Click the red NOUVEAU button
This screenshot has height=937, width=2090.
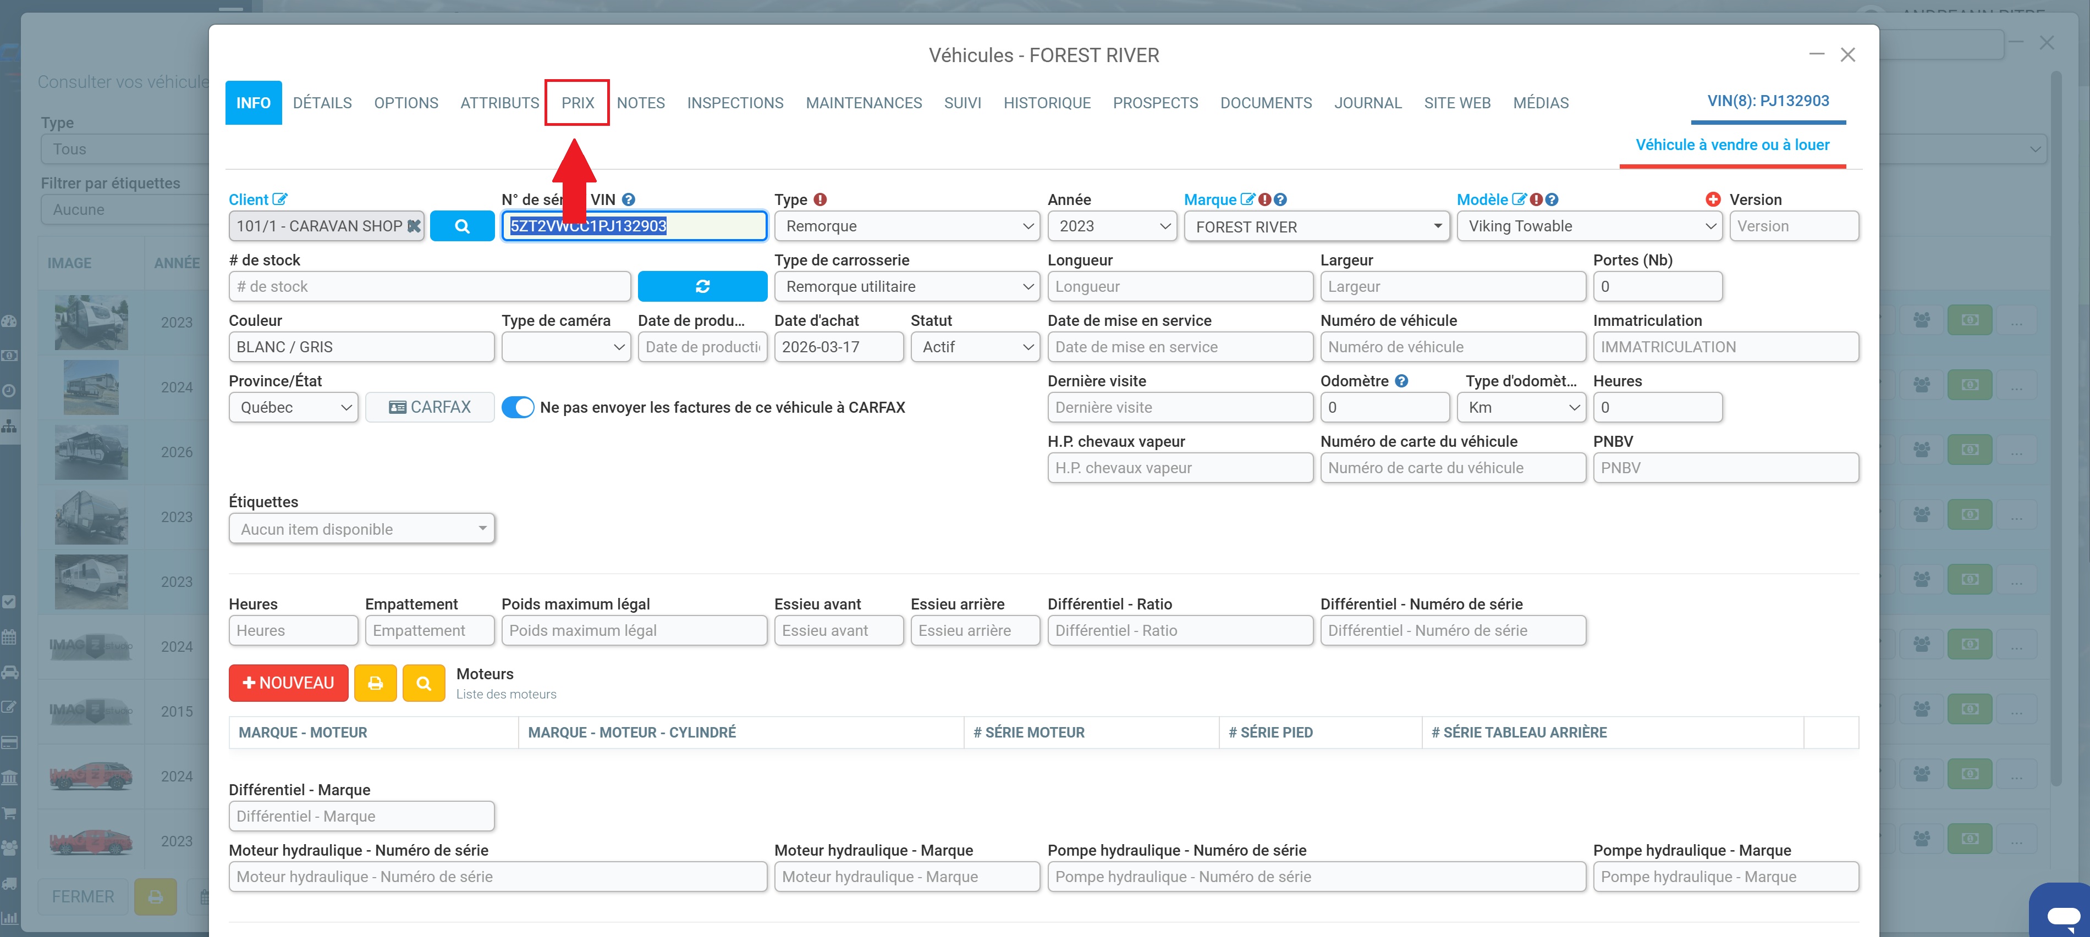[x=288, y=683]
